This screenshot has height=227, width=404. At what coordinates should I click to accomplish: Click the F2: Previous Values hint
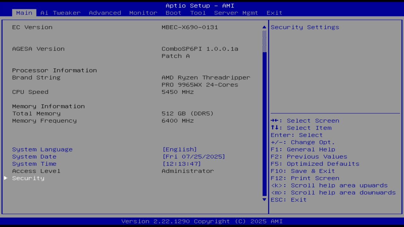[x=309, y=157]
